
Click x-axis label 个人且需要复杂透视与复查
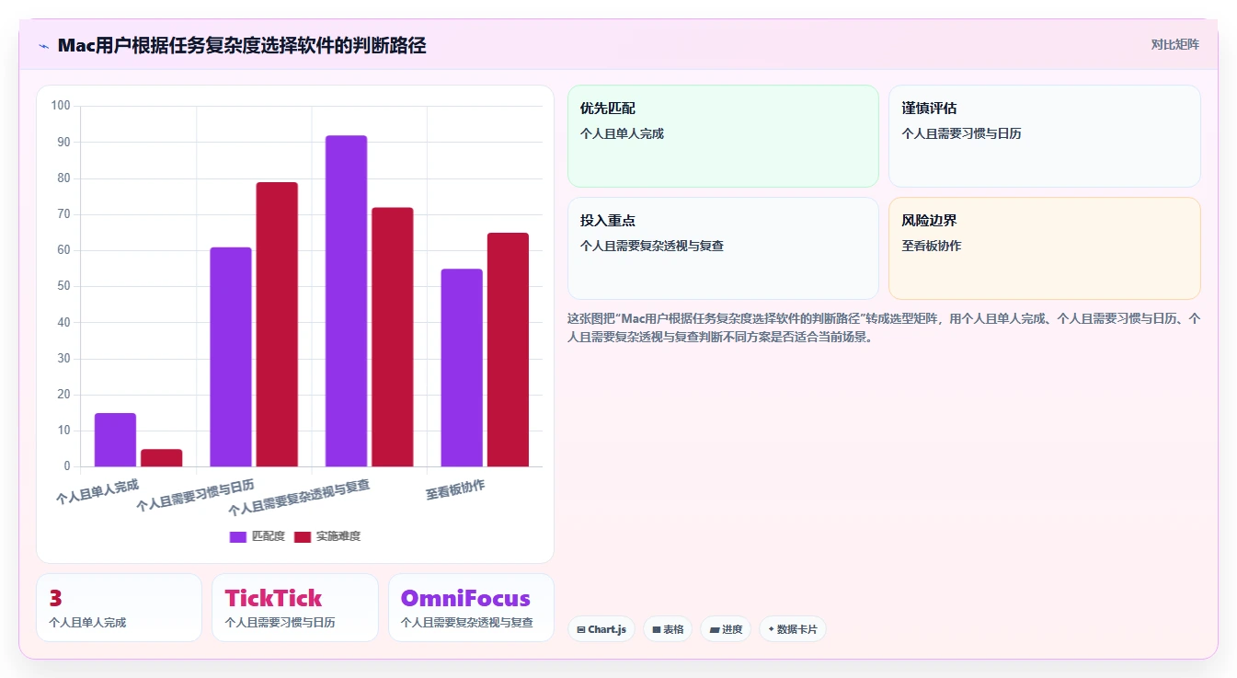click(299, 498)
